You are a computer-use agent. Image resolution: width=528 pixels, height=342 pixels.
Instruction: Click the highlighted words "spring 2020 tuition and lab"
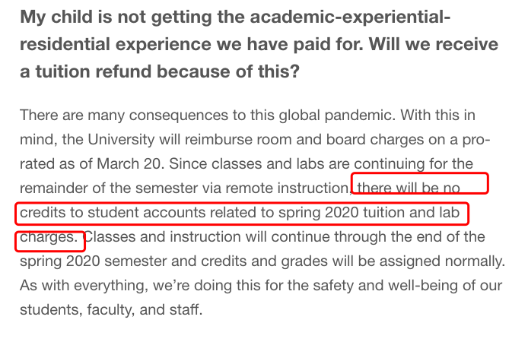click(x=369, y=213)
